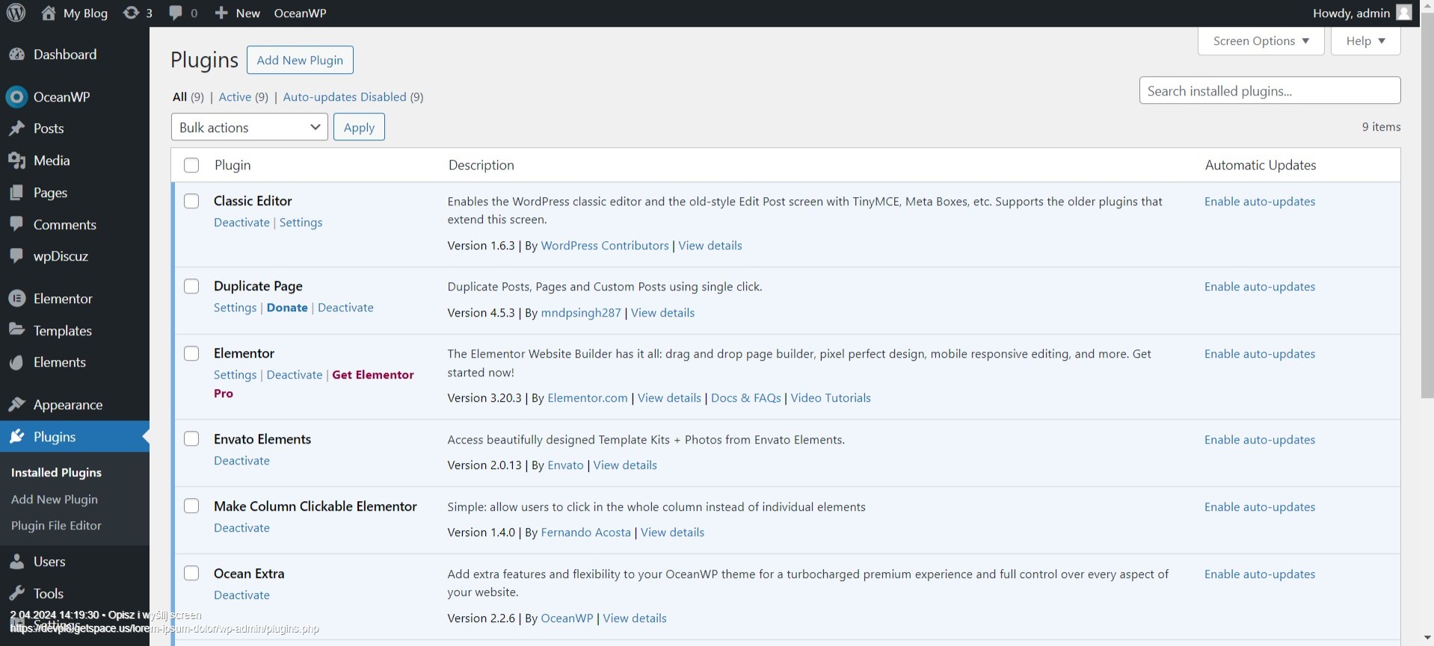Open Add New Plugin submenu item
This screenshot has width=1434, height=646.
click(55, 499)
